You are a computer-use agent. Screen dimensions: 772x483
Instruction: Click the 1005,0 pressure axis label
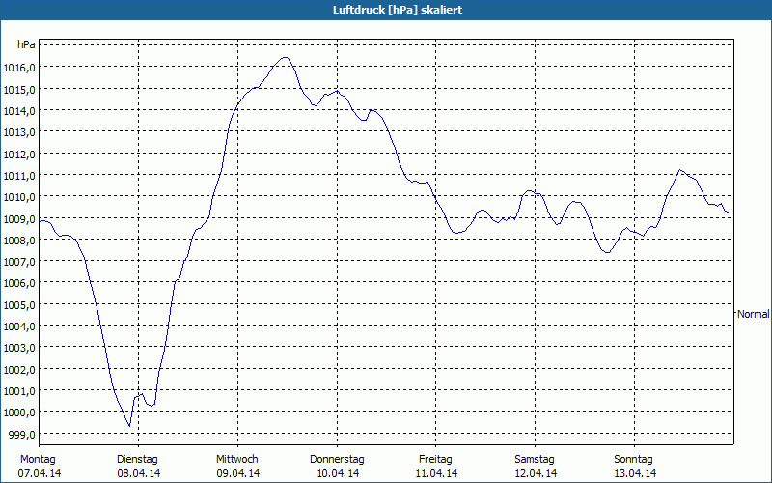point(19,305)
